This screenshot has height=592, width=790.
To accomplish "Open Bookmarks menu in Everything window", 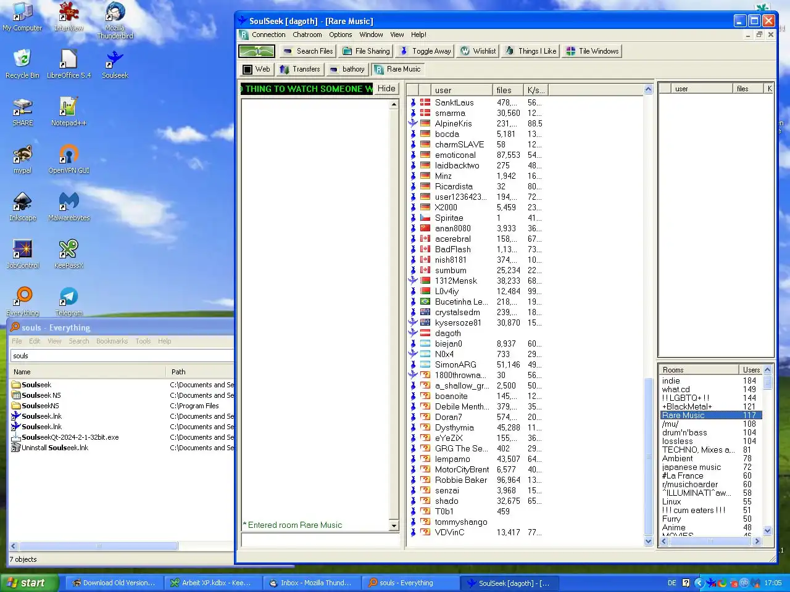I will pyautogui.click(x=112, y=341).
